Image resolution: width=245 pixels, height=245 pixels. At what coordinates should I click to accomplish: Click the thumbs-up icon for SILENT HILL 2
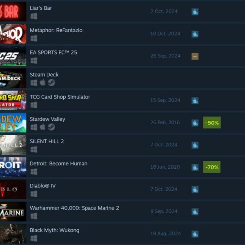[x=195, y=145]
